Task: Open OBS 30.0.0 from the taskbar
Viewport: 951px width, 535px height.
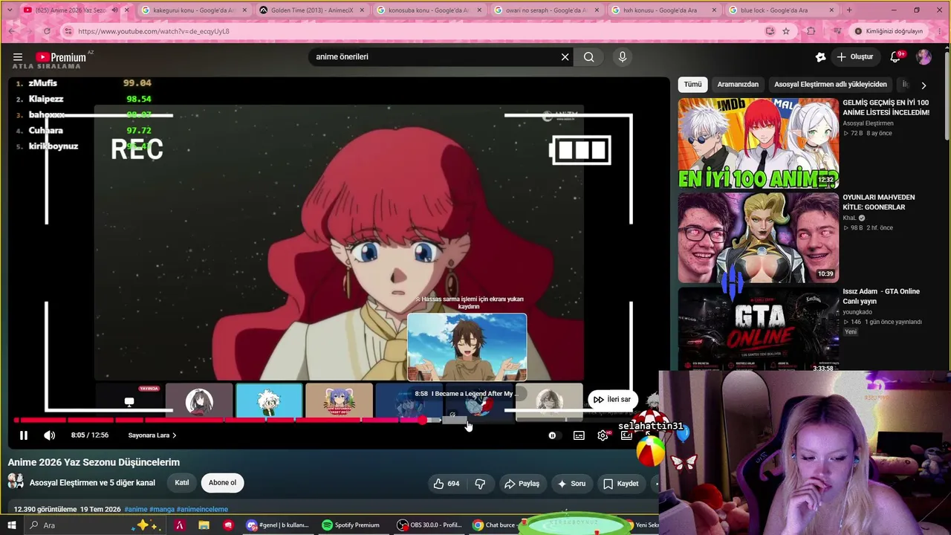Action: pos(429,525)
